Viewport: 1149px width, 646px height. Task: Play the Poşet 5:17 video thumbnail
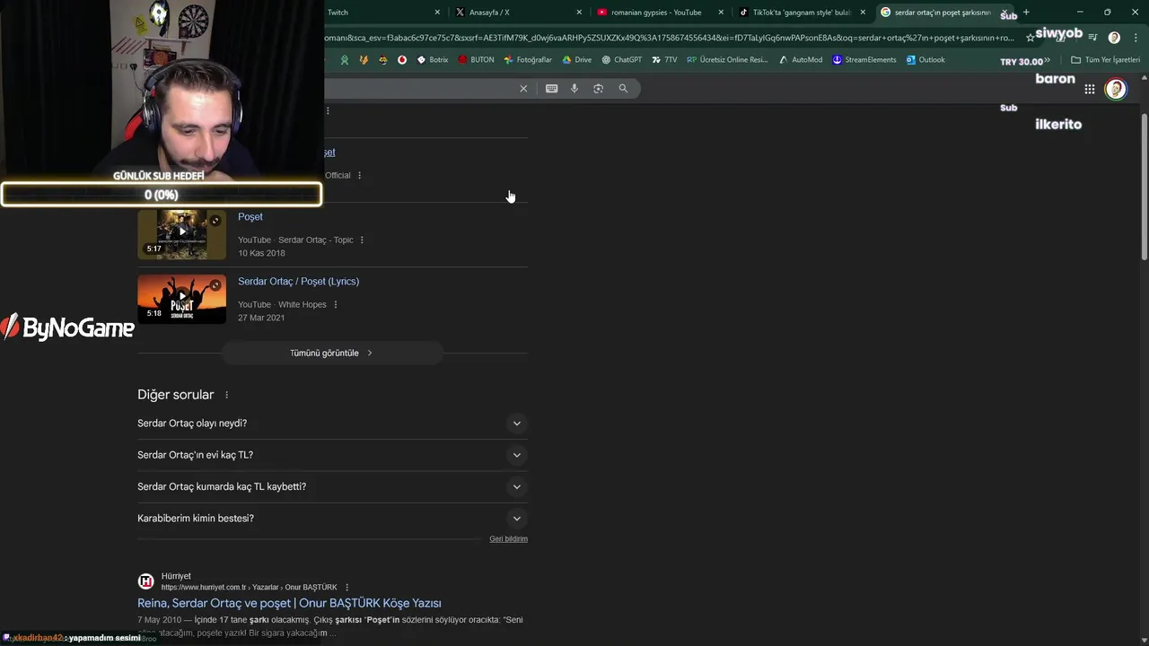pos(182,234)
